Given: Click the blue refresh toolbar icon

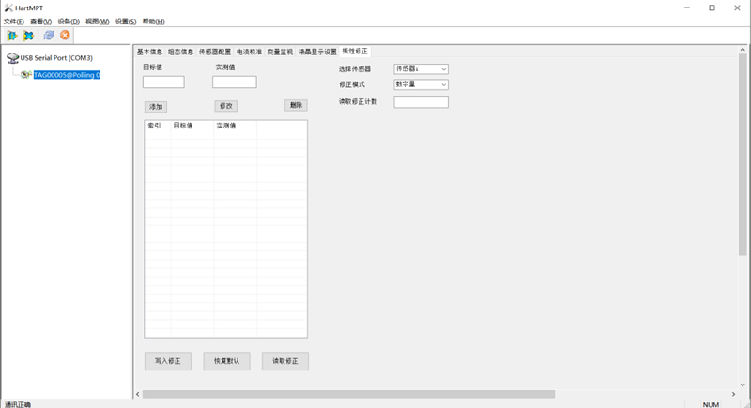Looking at the screenshot, I should 49,36.
